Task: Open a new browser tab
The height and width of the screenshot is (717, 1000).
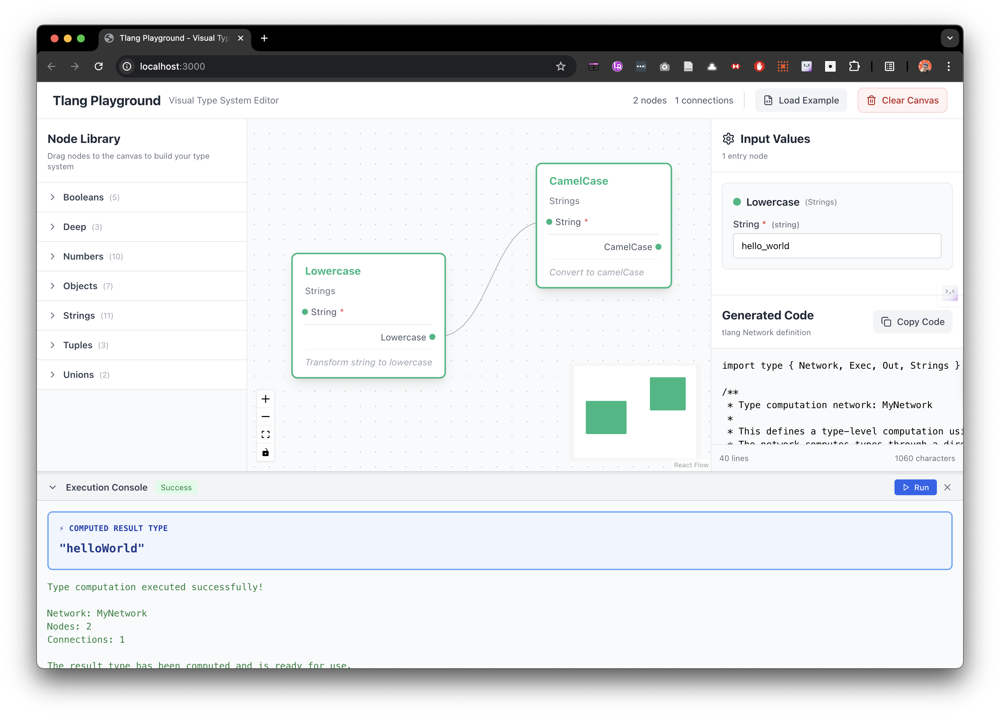Action: [264, 38]
